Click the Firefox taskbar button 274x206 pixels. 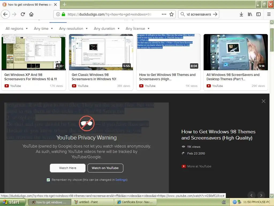pyautogui.click(x=49, y=202)
